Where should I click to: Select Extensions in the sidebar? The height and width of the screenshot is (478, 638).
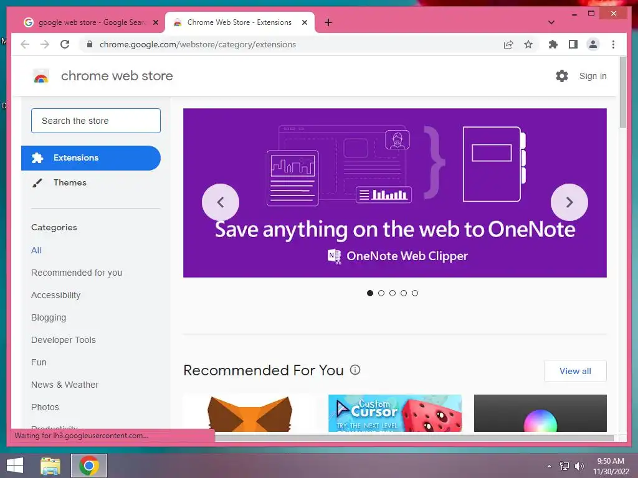[91, 157]
